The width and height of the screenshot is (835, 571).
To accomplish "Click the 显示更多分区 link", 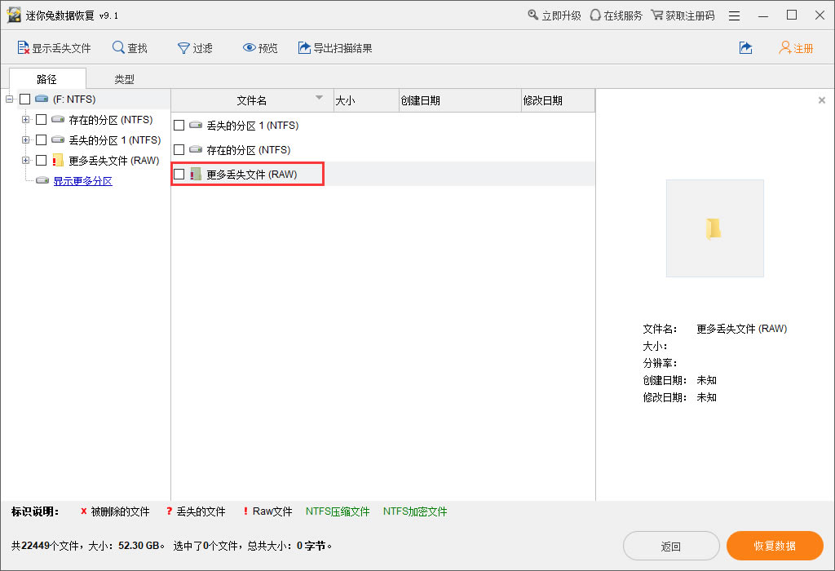I will pos(82,181).
